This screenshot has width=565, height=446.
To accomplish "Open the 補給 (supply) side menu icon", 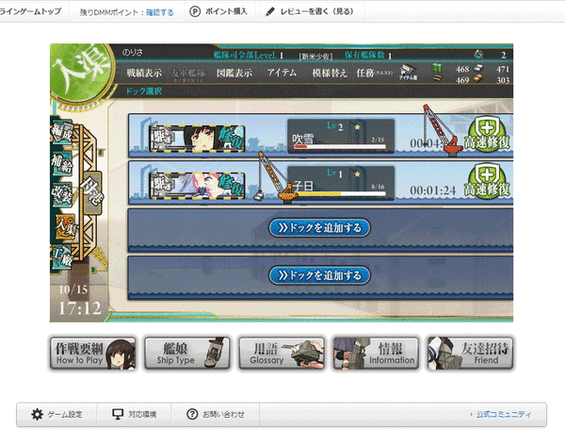I will coord(62,163).
